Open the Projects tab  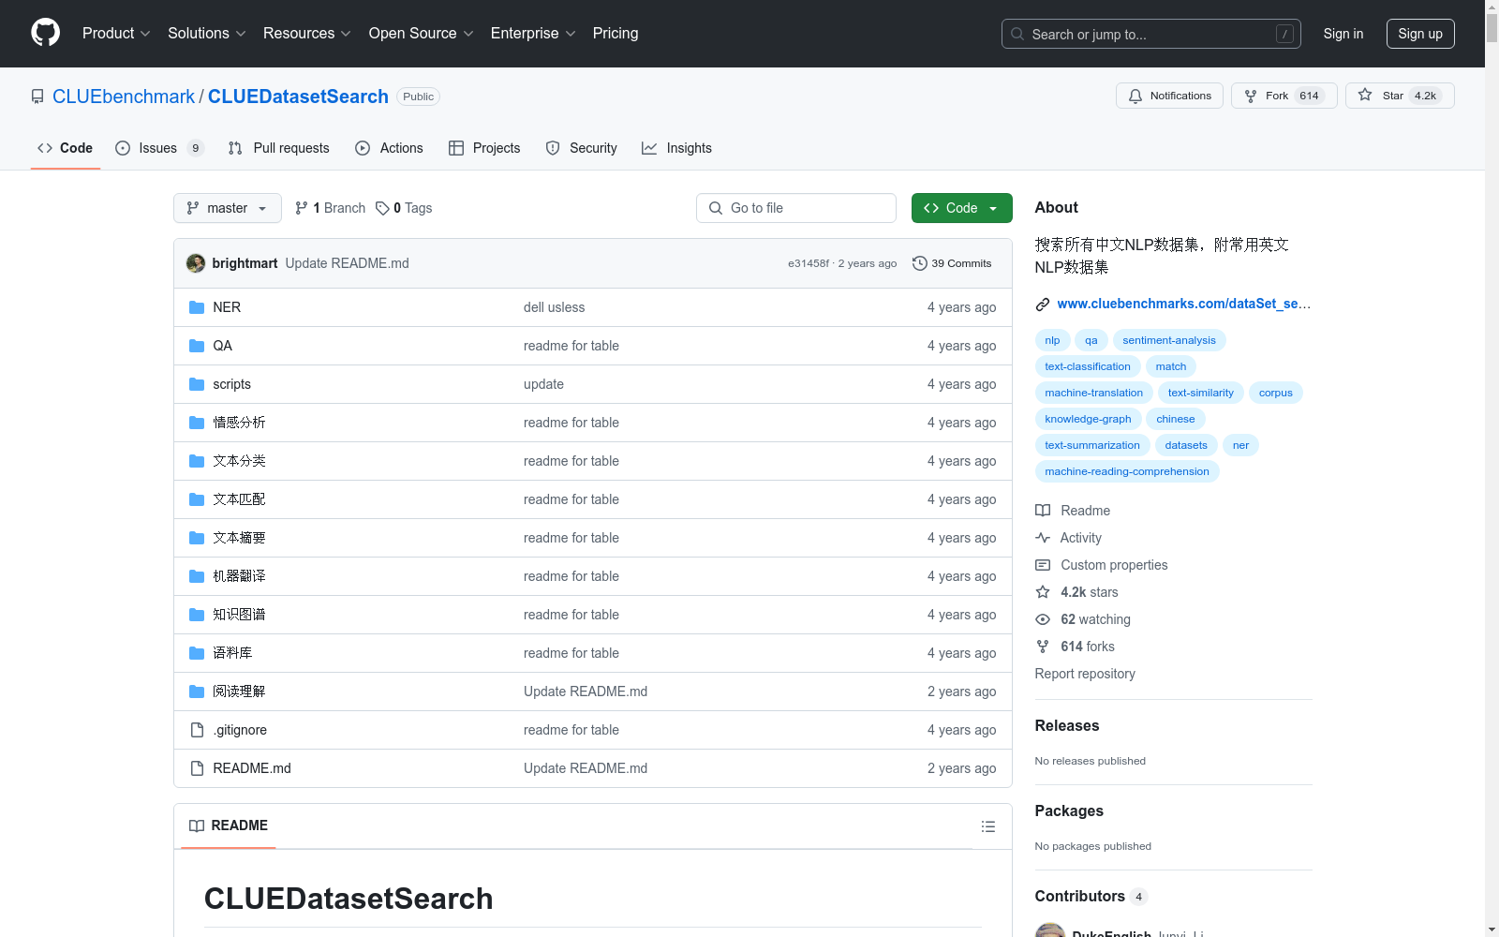point(484,148)
